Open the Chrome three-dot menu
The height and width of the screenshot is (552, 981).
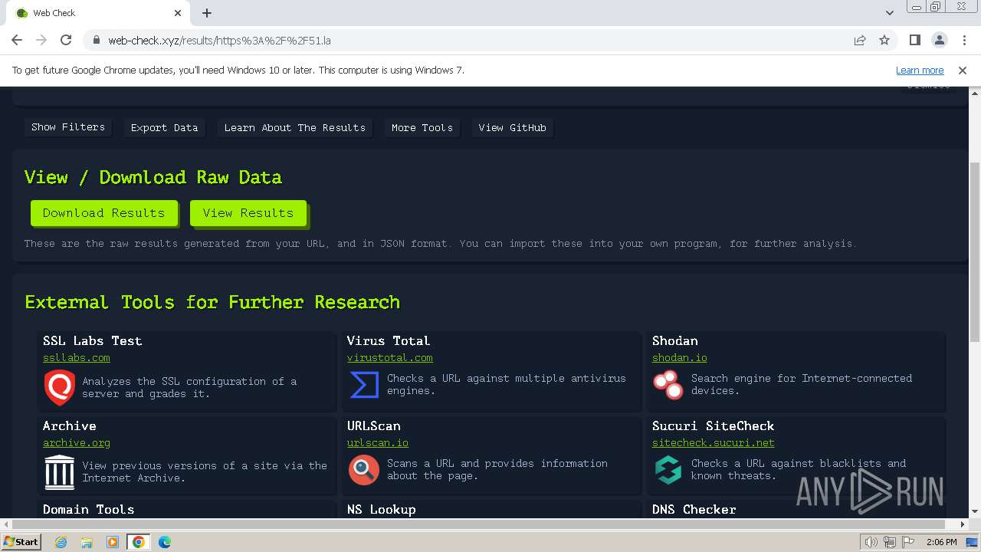point(963,40)
